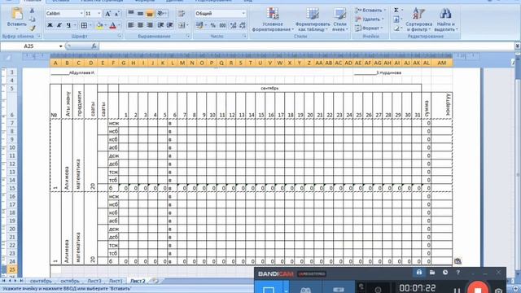
Task: Click the decrease indent icon
Action: click(160, 25)
